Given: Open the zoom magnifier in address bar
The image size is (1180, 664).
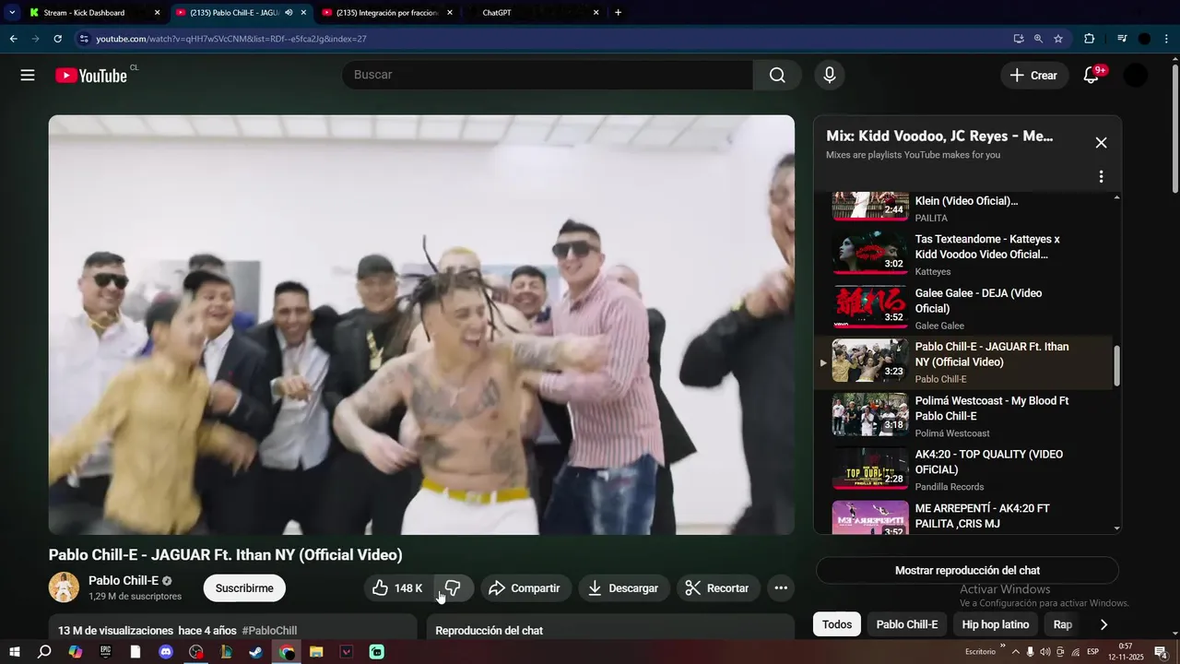Looking at the screenshot, I should pyautogui.click(x=1038, y=39).
